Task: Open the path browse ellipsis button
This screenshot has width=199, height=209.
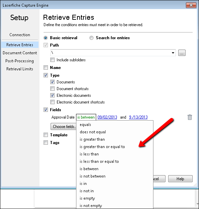Action: click(x=182, y=53)
